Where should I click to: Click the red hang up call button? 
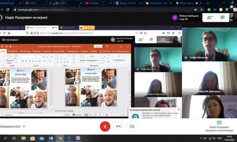[x=118, y=126]
